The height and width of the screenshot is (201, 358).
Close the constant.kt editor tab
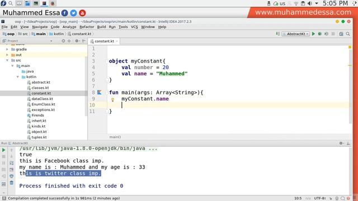pos(117,41)
